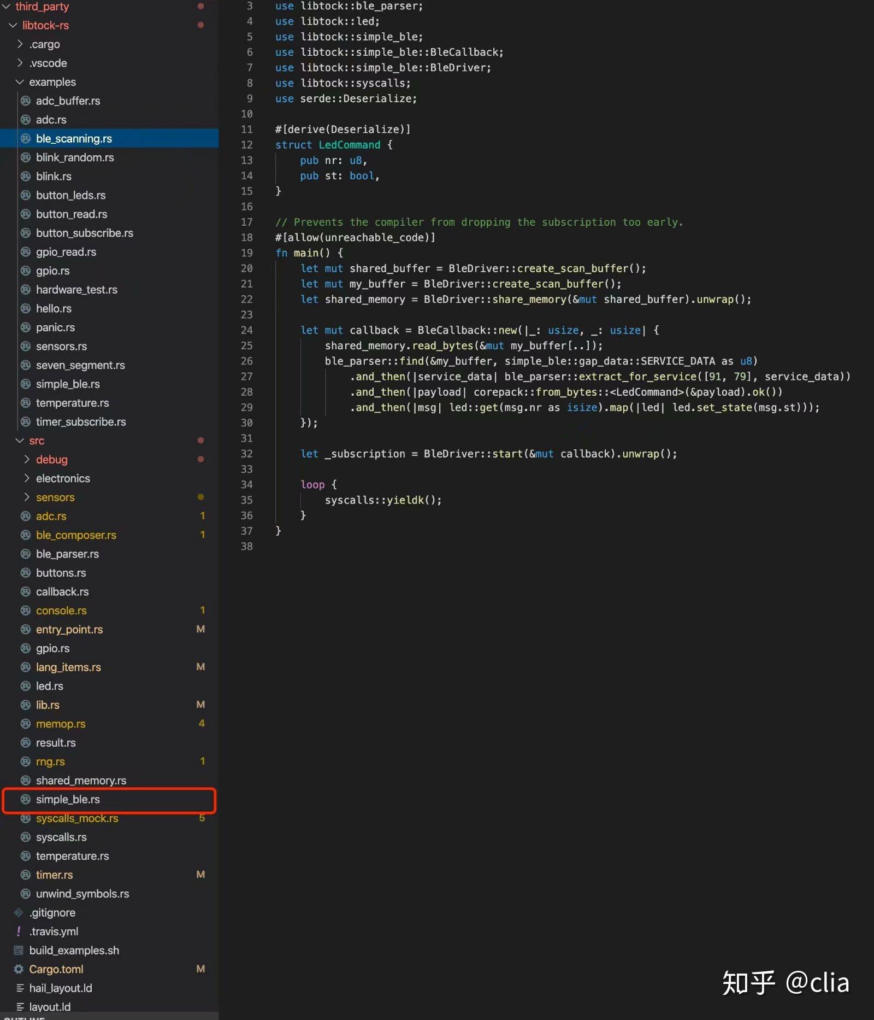Open entry_point.rs marked with M
Viewport: 874px width, 1020px height.
[69, 629]
